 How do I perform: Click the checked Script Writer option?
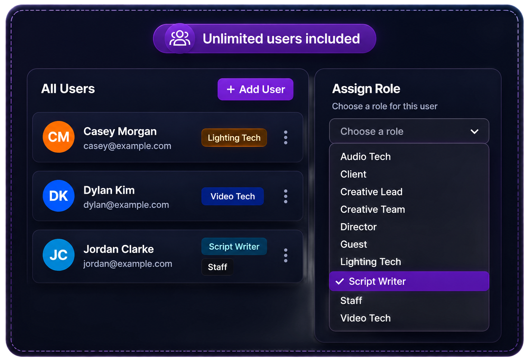pos(409,281)
